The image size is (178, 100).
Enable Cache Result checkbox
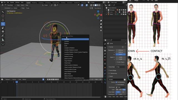tap(116, 84)
